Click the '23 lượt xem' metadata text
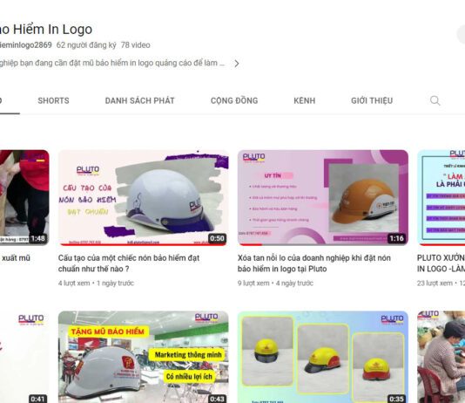This screenshot has height=403, width=465. tap(435, 283)
